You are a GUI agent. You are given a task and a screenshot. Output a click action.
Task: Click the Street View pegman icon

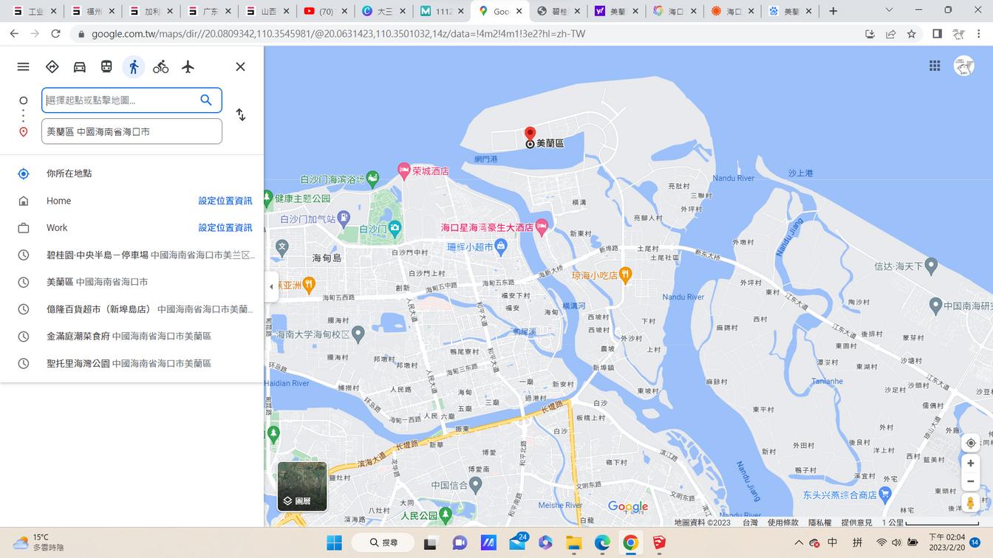click(x=971, y=503)
